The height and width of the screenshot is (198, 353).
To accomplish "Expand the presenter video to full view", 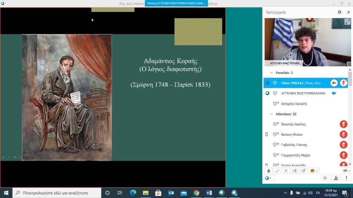I will [347, 22].
